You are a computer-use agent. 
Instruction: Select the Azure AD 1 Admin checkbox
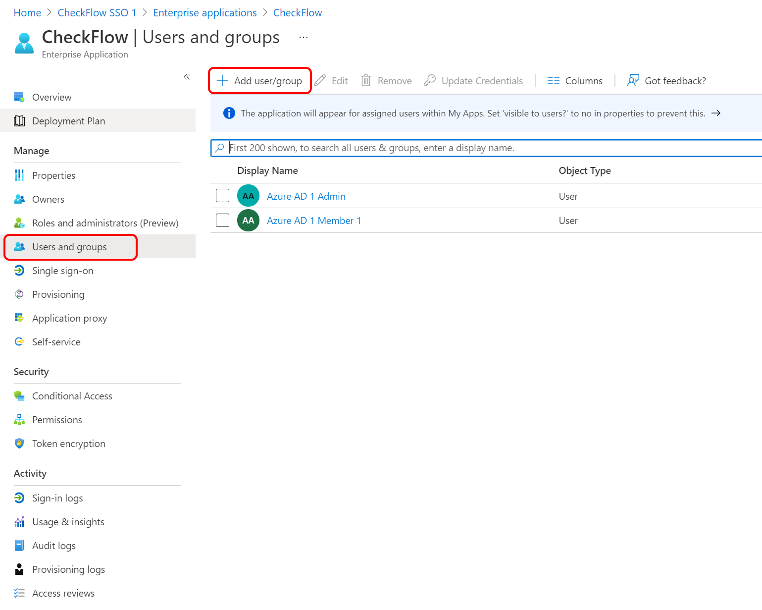click(223, 196)
